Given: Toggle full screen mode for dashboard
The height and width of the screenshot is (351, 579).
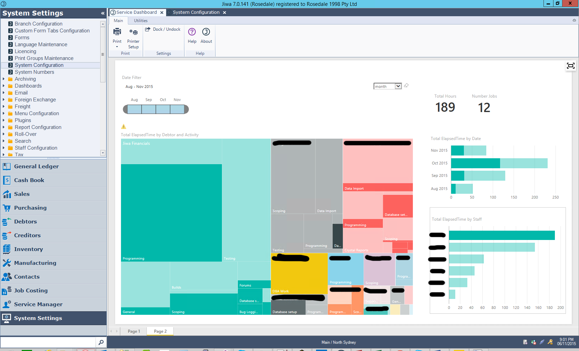Looking at the screenshot, I should [x=570, y=66].
